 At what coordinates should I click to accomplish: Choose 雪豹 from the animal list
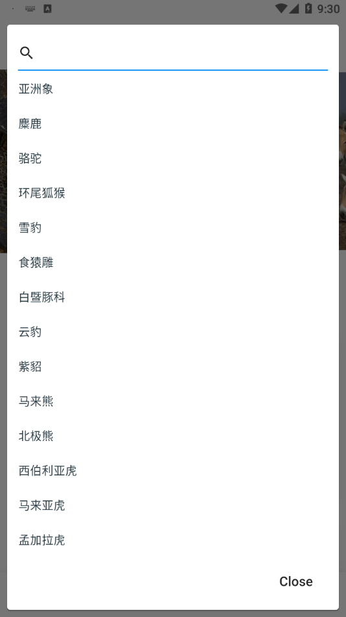[x=173, y=227]
